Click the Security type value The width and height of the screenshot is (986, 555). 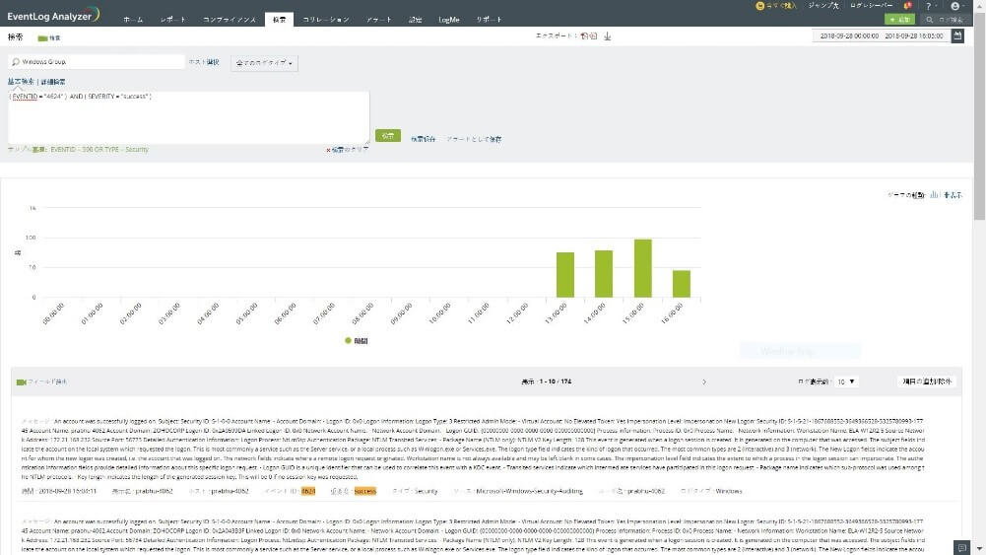[x=426, y=491]
